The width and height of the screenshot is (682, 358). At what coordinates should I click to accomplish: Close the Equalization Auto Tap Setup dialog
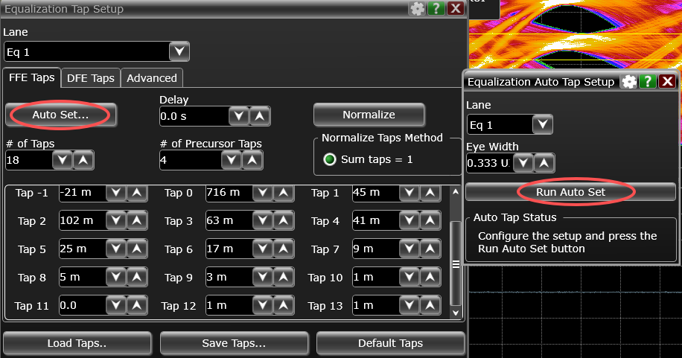[x=667, y=81]
